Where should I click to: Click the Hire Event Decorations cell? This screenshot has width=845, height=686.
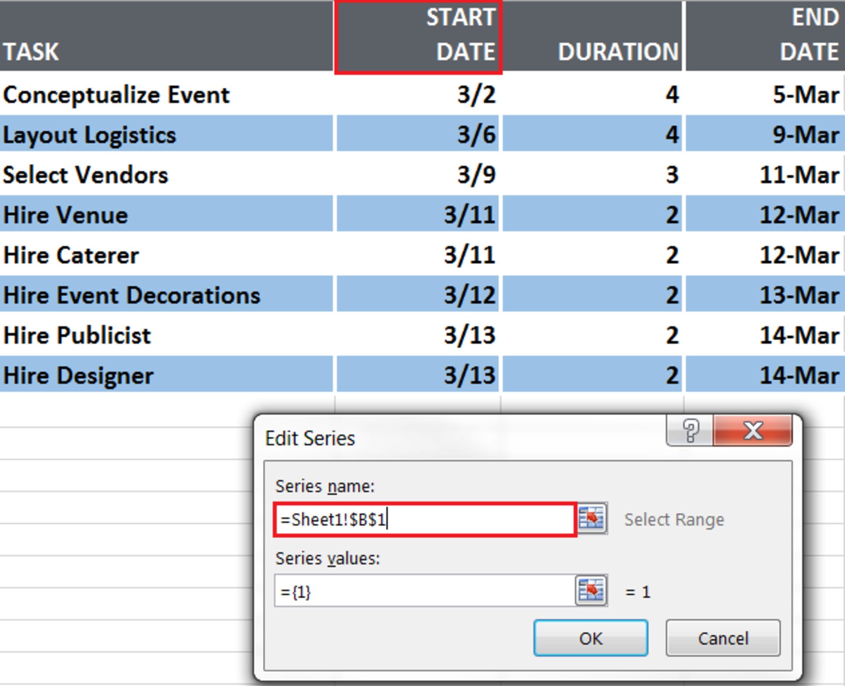[x=166, y=295]
